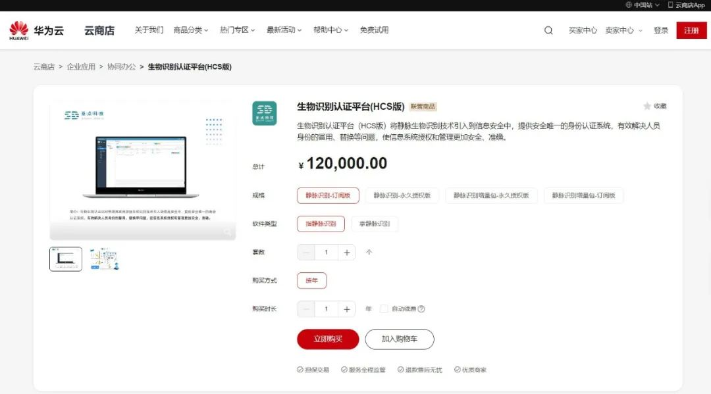Click the price 120,000.00
711x394 pixels.
coord(343,164)
